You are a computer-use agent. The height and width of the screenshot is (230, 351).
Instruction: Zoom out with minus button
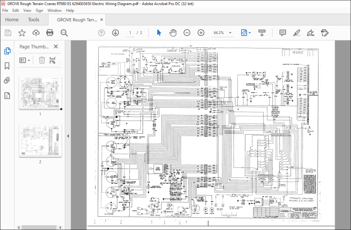[x=187, y=33]
